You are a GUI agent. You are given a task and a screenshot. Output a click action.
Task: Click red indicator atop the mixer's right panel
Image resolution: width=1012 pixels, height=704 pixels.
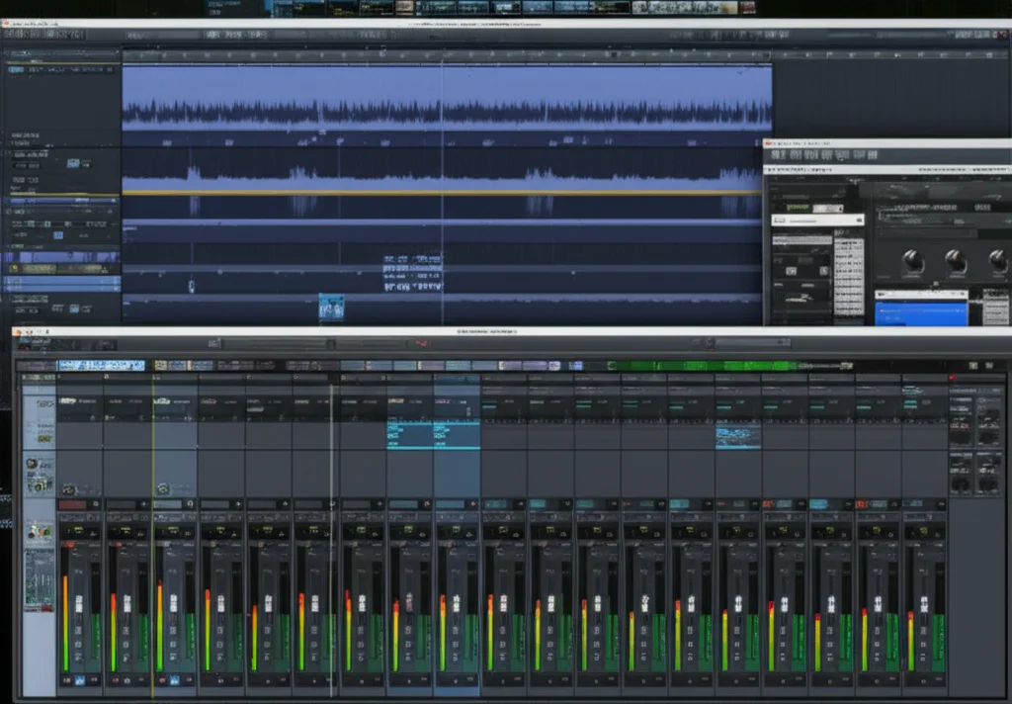click(952, 378)
